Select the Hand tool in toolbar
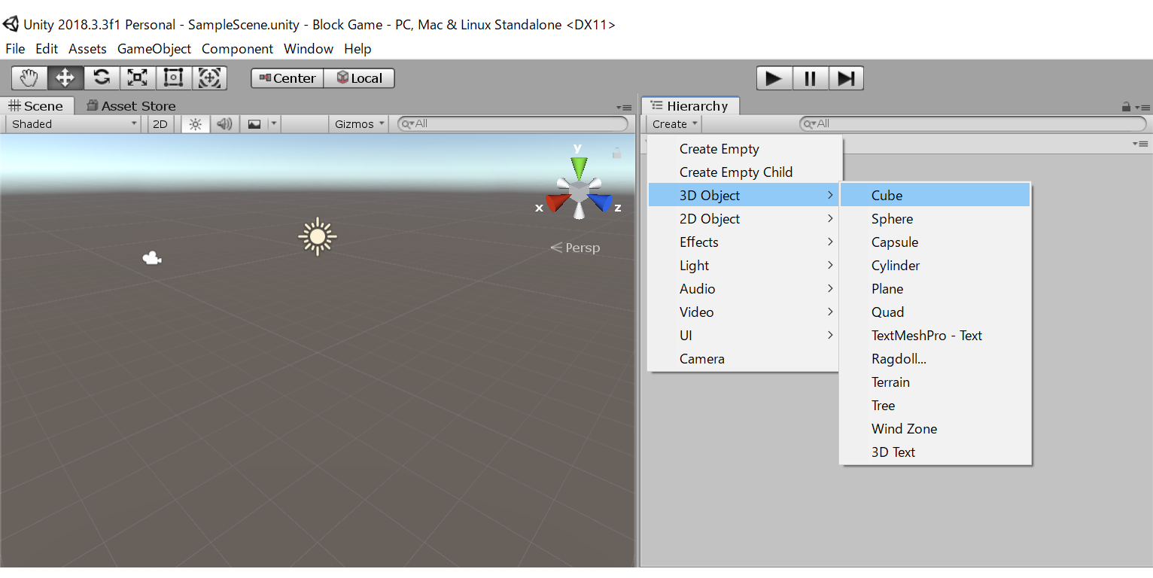Image resolution: width=1153 pixels, height=578 pixels. (29, 78)
